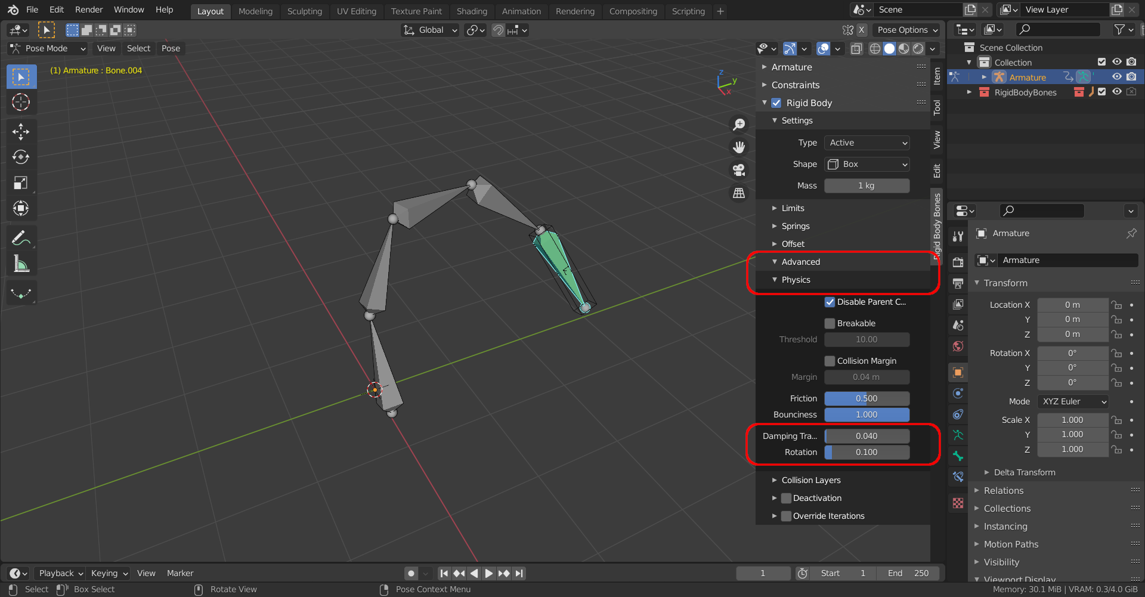The width and height of the screenshot is (1145, 597).
Task: Select solid viewport shading mode
Action: [889, 48]
